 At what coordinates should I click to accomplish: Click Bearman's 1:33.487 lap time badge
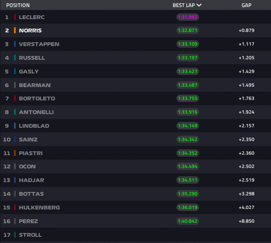click(x=187, y=85)
